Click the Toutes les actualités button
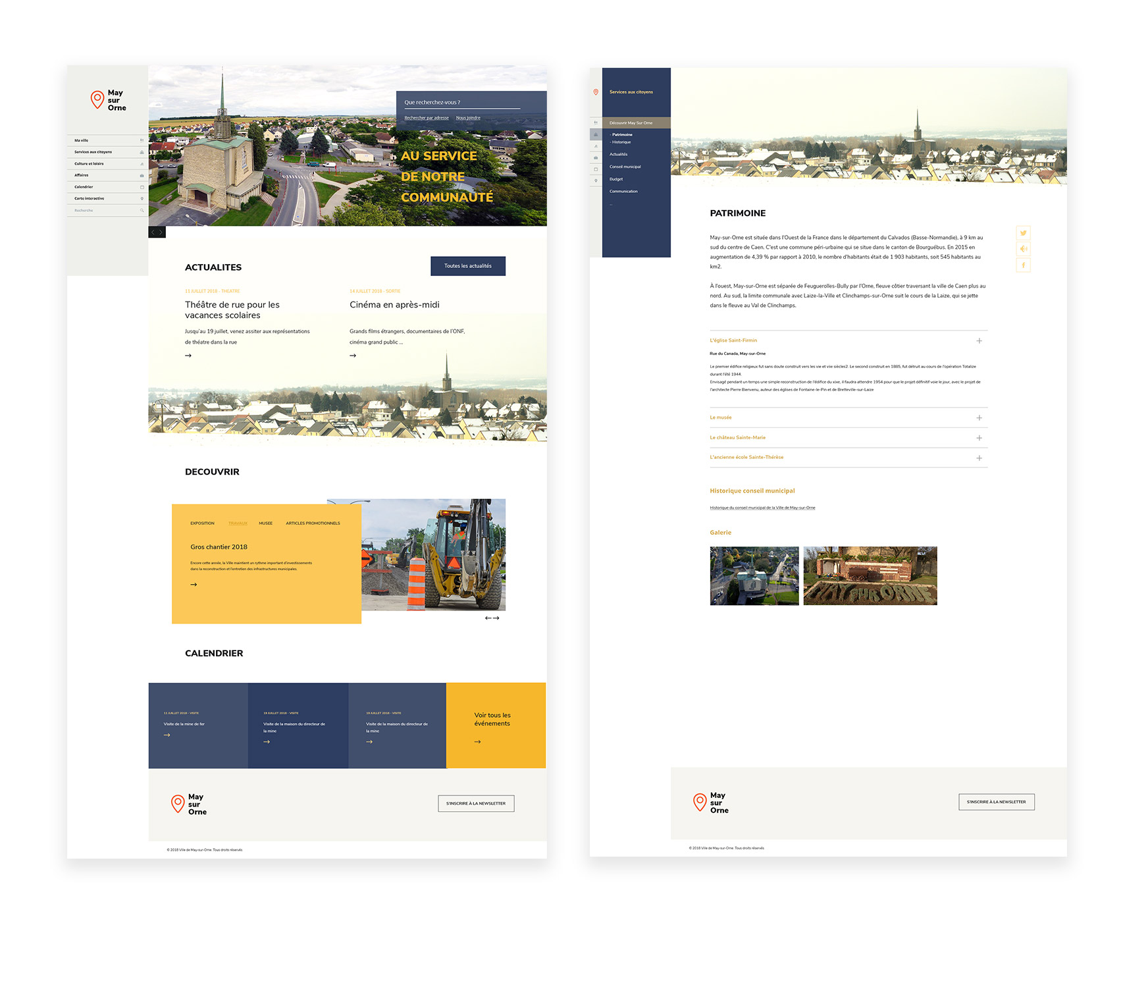This screenshot has width=1123, height=989. coord(467,266)
